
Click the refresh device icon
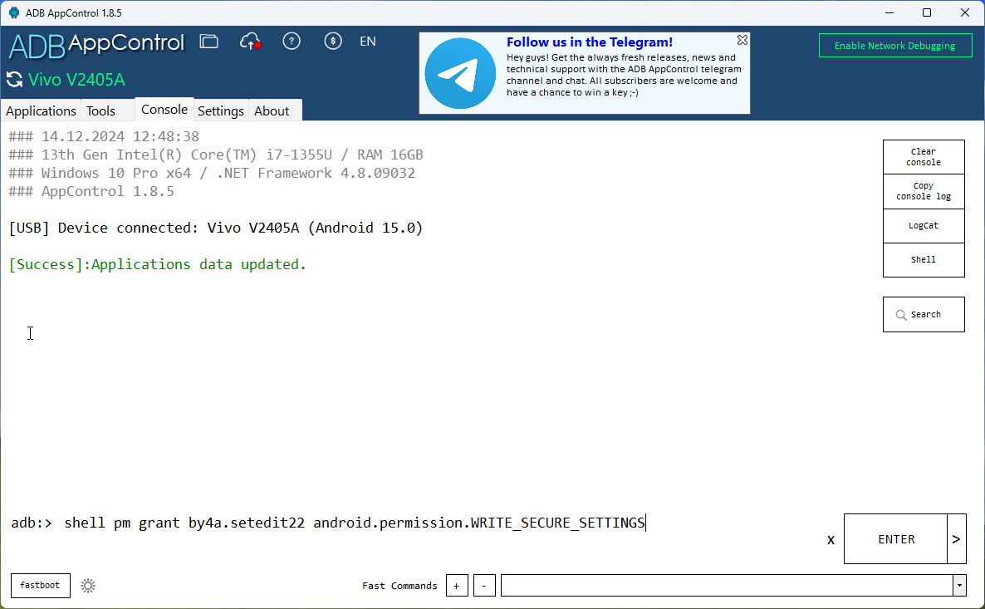[x=14, y=80]
